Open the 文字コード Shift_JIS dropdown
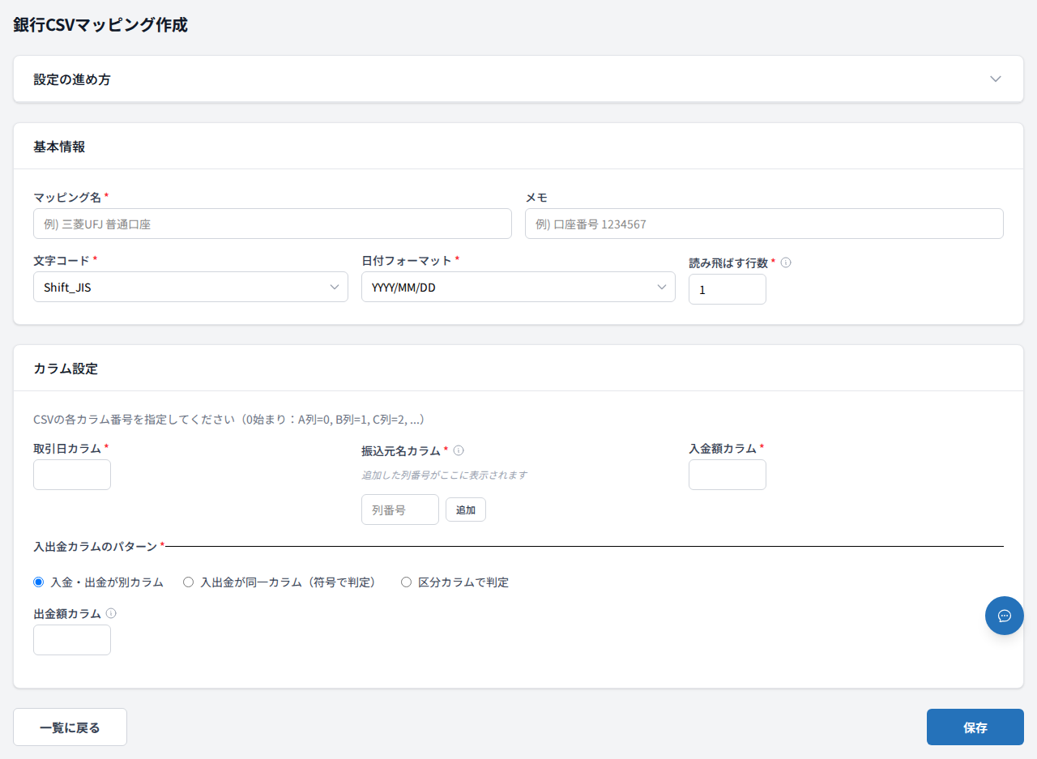Viewport: 1037px width, 759px height. click(190, 287)
